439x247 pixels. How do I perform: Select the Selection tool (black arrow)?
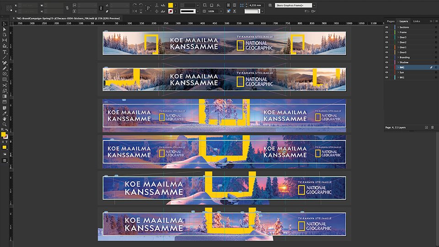pyautogui.click(x=5, y=24)
